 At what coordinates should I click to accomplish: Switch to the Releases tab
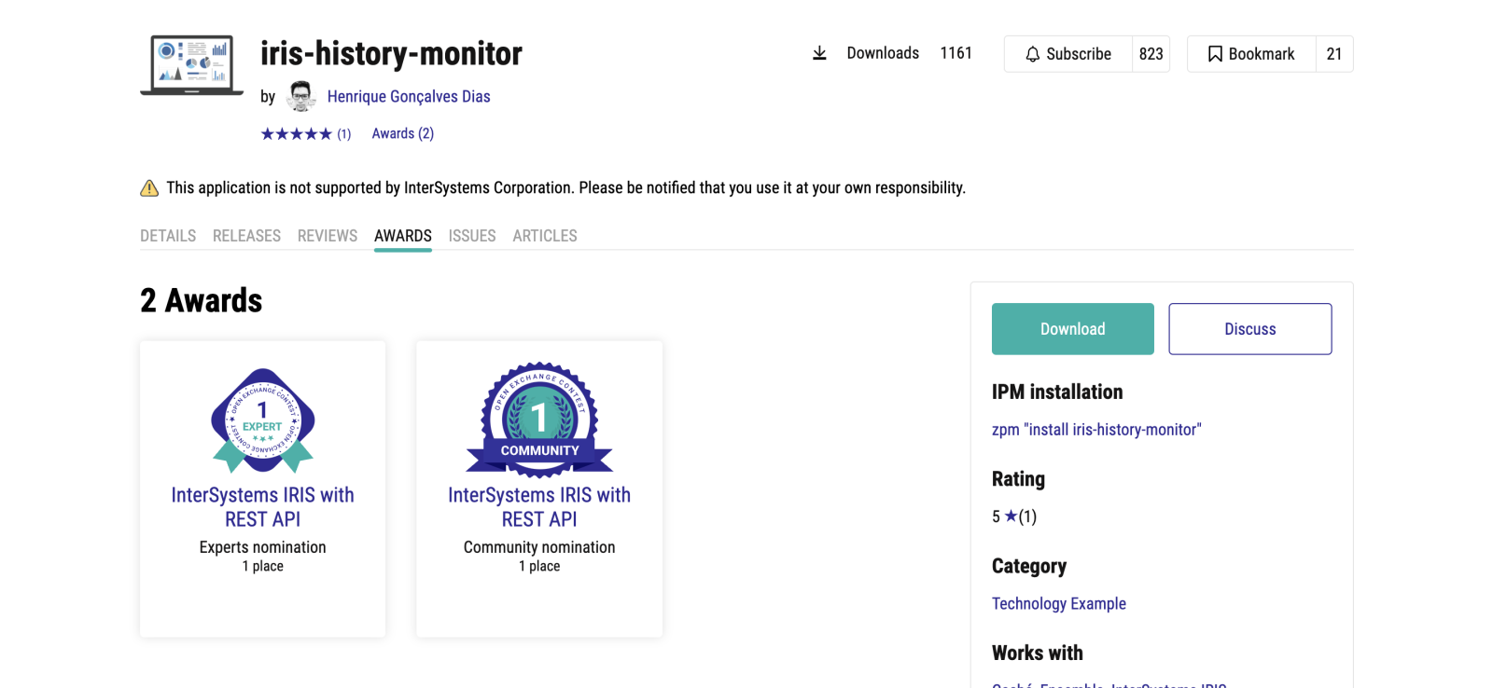(246, 236)
